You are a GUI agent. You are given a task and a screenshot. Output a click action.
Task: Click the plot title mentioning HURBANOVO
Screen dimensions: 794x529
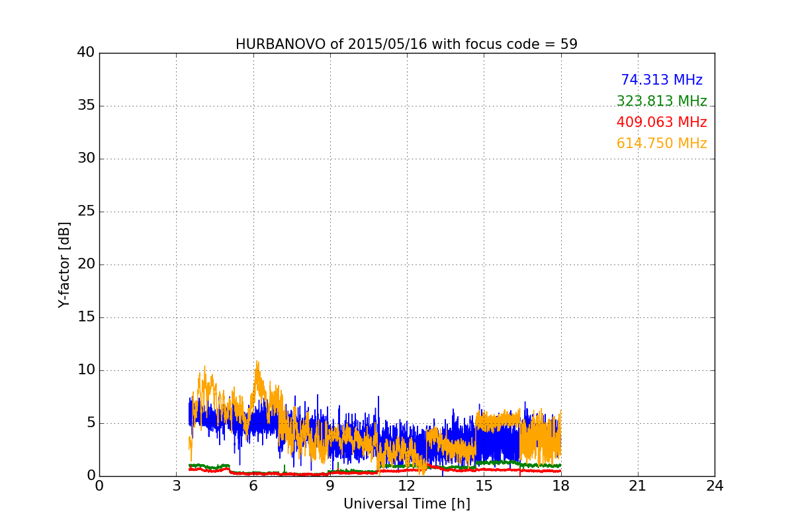tap(406, 44)
